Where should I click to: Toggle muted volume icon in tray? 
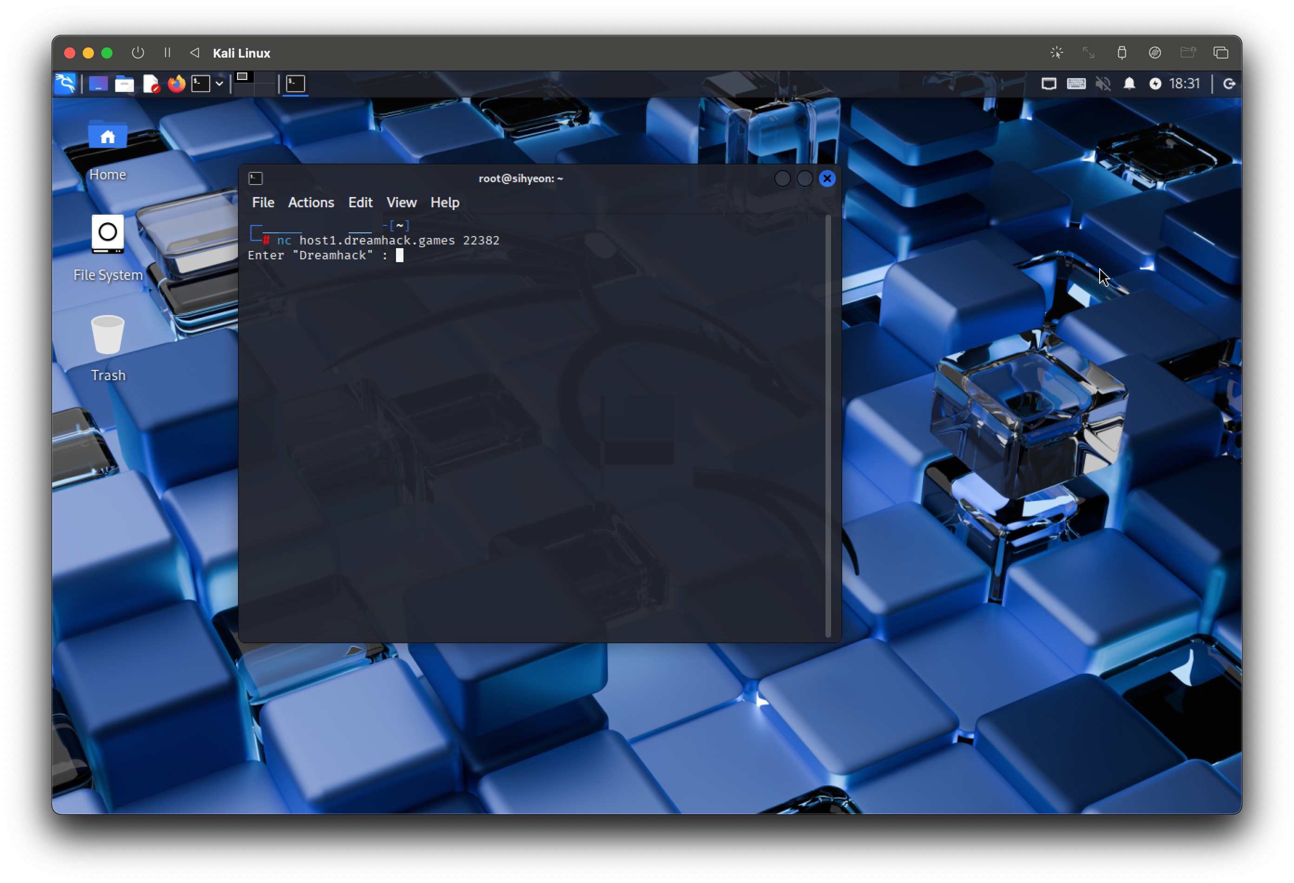pyautogui.click(x=1103, y=84)
